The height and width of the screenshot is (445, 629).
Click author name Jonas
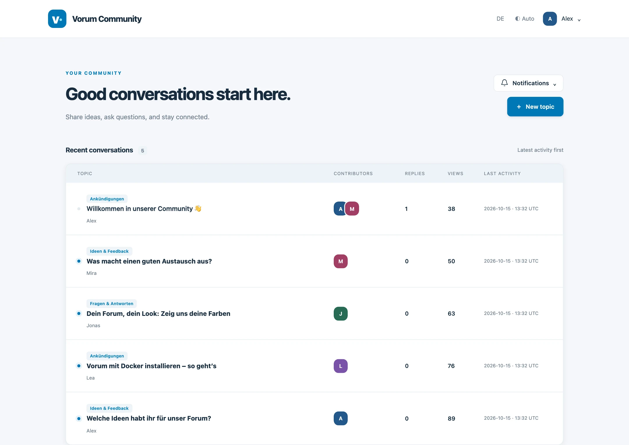click(93, 325)
